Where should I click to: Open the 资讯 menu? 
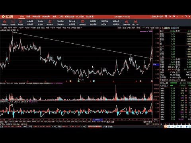click(x=55, y=17)
